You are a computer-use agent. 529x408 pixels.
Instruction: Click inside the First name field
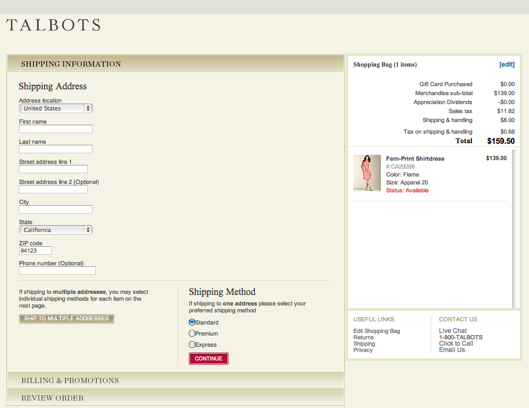56,128
